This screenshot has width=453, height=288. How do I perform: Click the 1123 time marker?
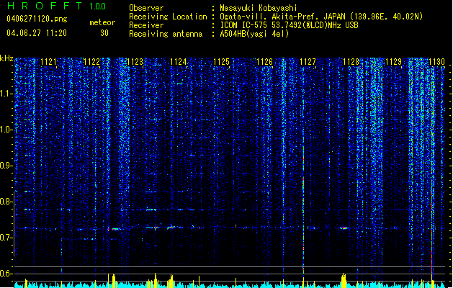pos(135,62)
